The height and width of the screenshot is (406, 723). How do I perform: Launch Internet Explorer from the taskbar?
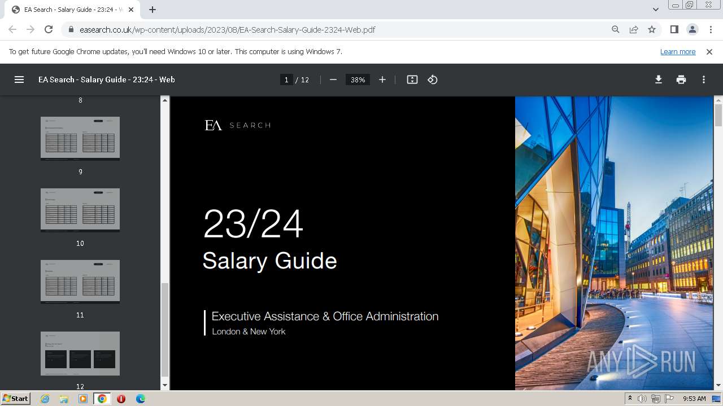pyautogui.click(x=45, y=399)
